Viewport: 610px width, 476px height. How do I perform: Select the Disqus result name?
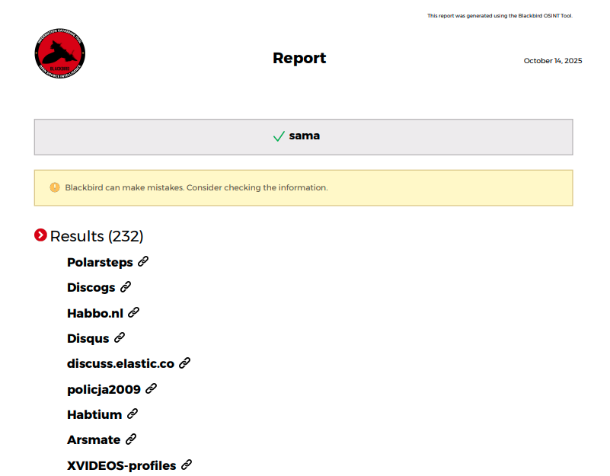click(x=88, y=339)
